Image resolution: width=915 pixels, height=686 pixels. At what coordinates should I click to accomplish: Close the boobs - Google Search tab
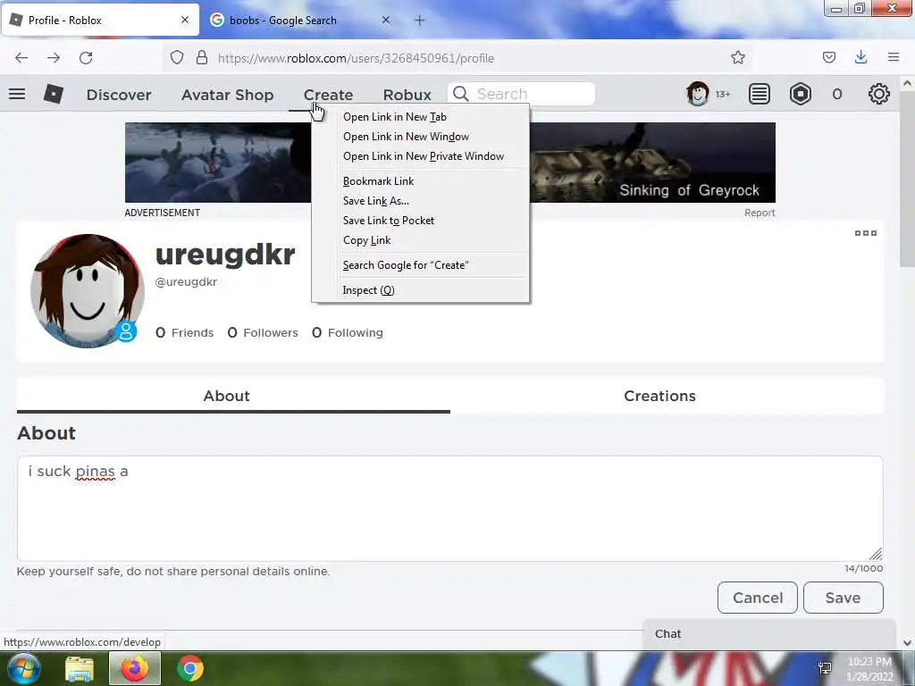tap(386, 20)
